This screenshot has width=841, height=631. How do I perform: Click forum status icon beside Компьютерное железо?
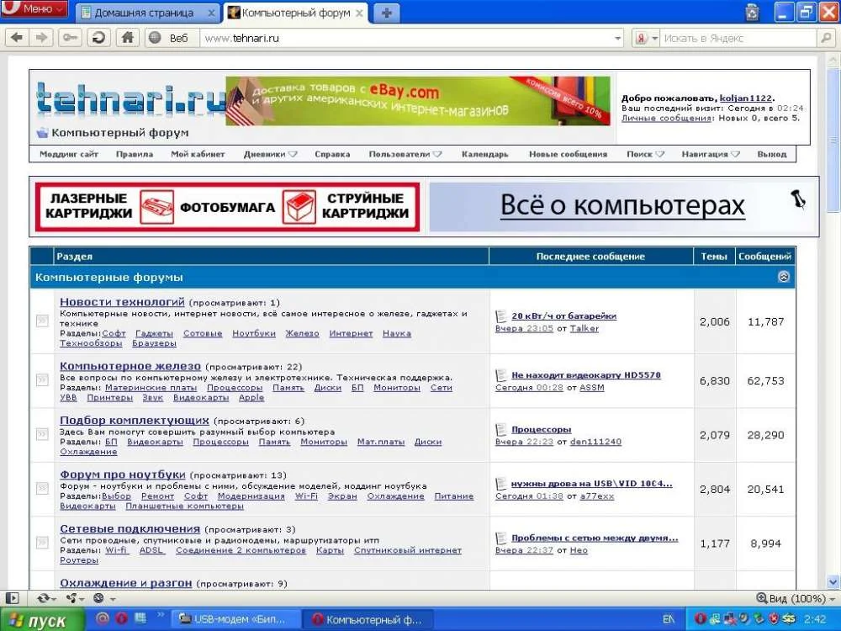tap(42, 380)
